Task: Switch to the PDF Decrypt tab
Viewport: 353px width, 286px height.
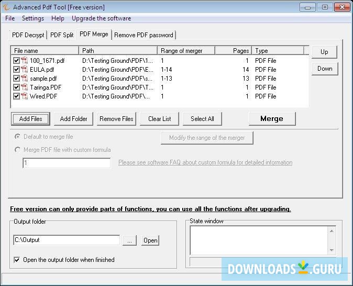Action: (x=28, y=35)
